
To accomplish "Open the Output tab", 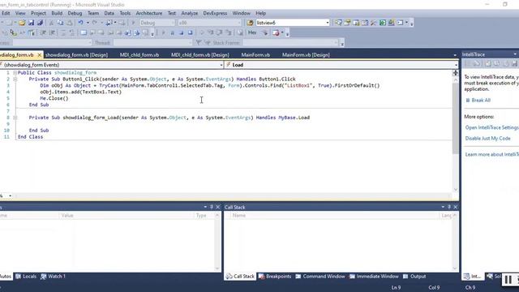I will [x=414, y=277].
